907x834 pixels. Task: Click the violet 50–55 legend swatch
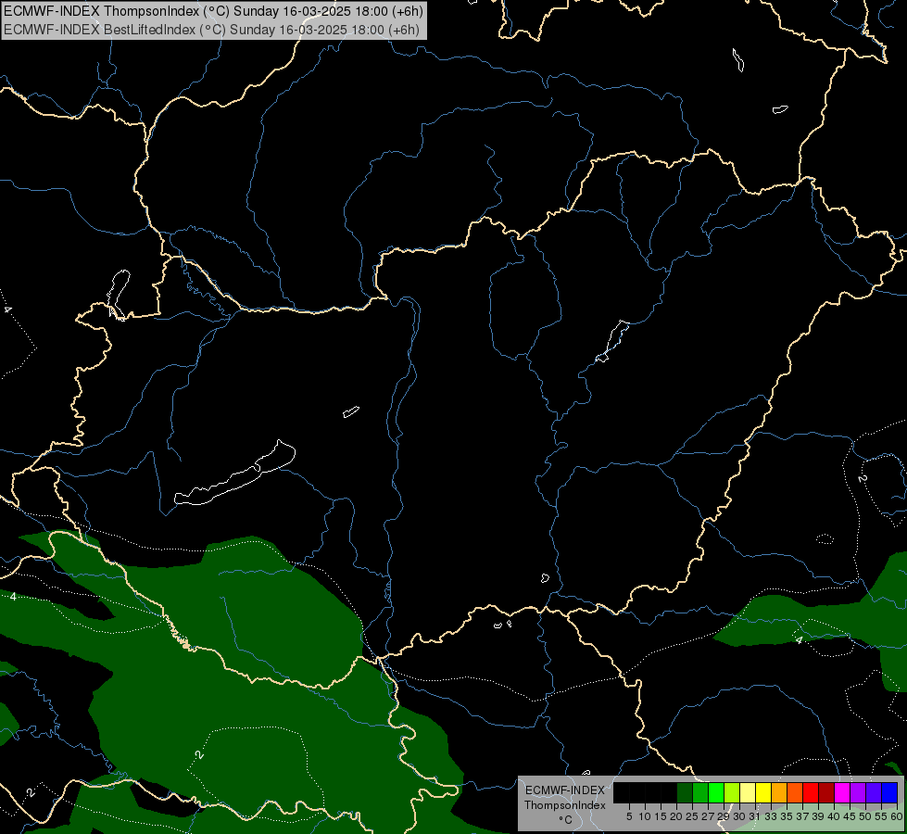[874, 792]
